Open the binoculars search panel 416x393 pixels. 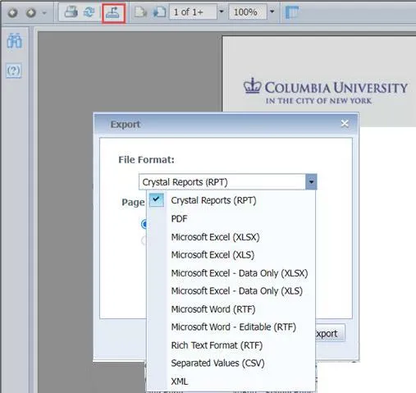click(14, 41)
